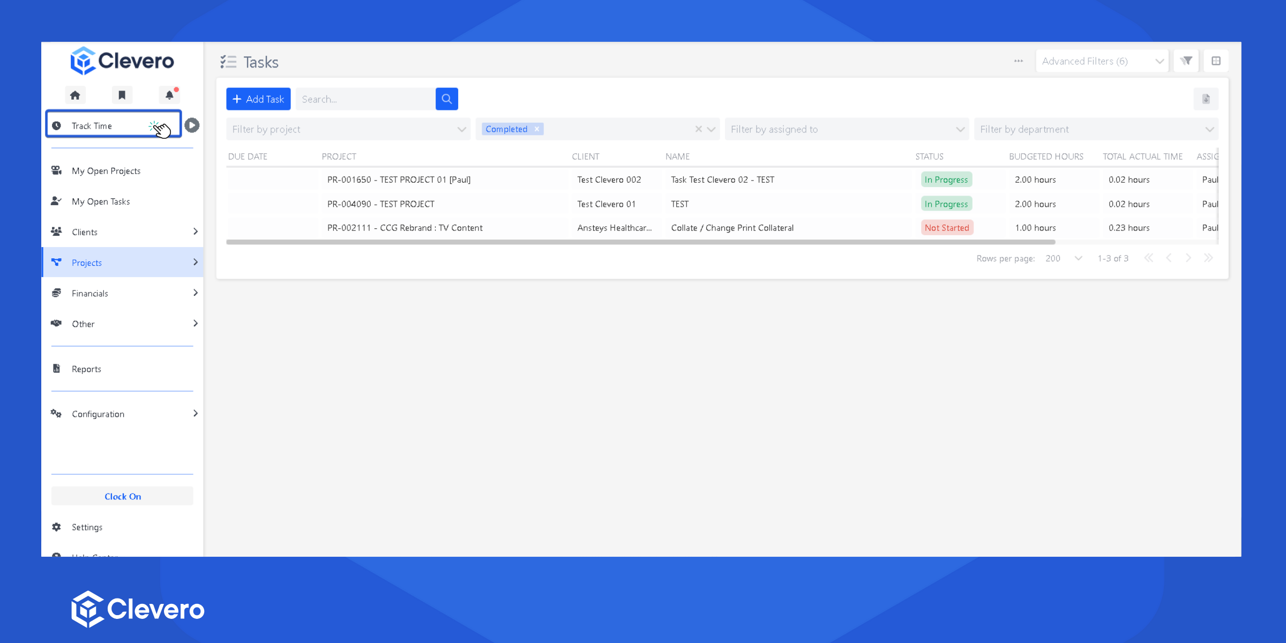The width and height of the screenshot is (1286, 643).
Task: Open the notifications bell
Action: click(169, 95)
